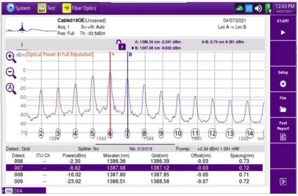The width and height of the screenshot is (298, 196).
Task: Click the Th: -33.5dBm threshold value
Action: point(93,33)
